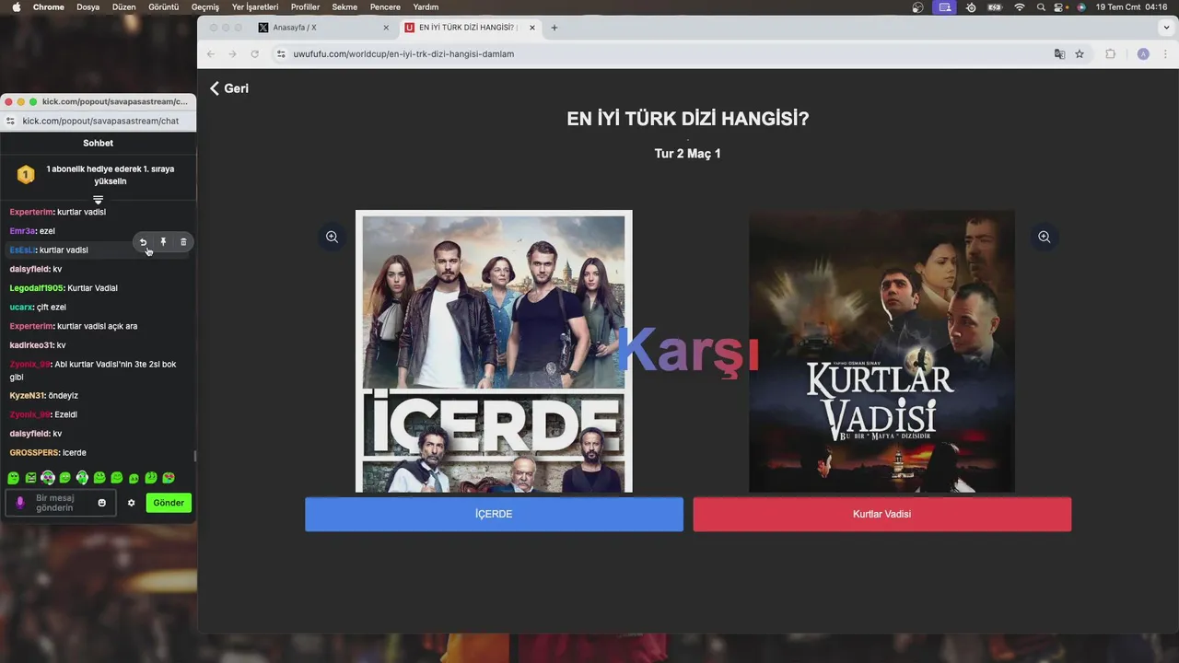Open the Chrome profile avatar
Viewport: 1179px width, 663px height.
(1143, 54)
